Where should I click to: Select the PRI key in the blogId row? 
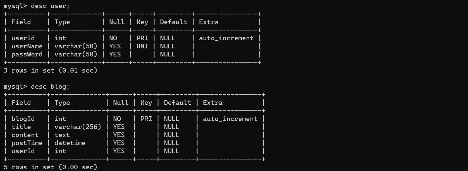[x=146, y=119]
